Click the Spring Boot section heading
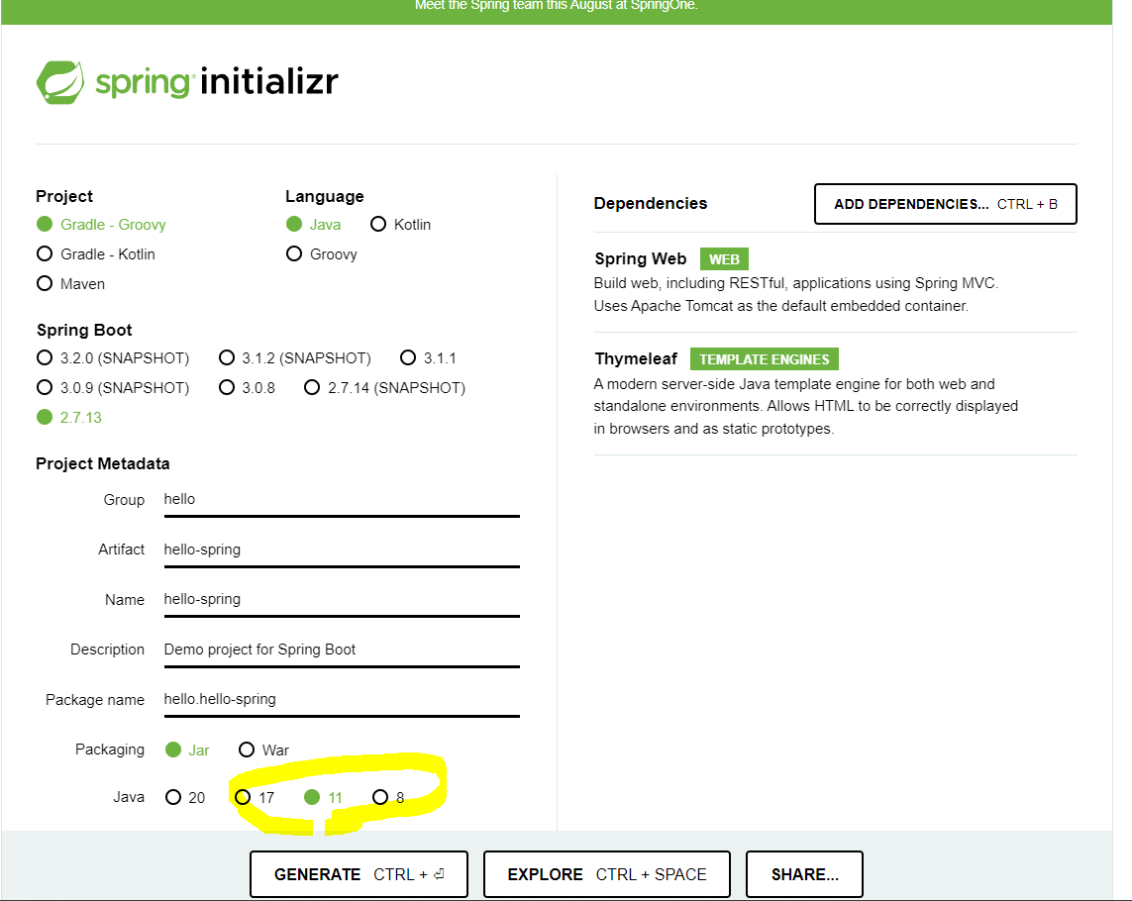Image resolution: width=1132 pixels, height=901 pixels. coord(84,330)
